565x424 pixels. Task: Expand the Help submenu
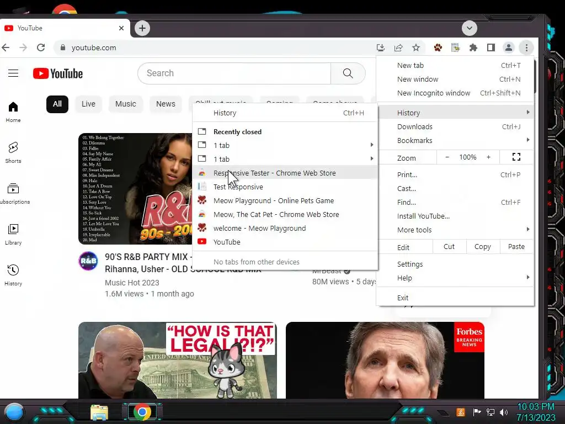(x=455, y=278)
